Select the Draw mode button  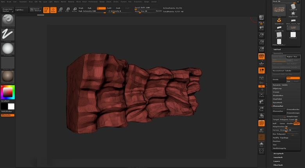53,9
